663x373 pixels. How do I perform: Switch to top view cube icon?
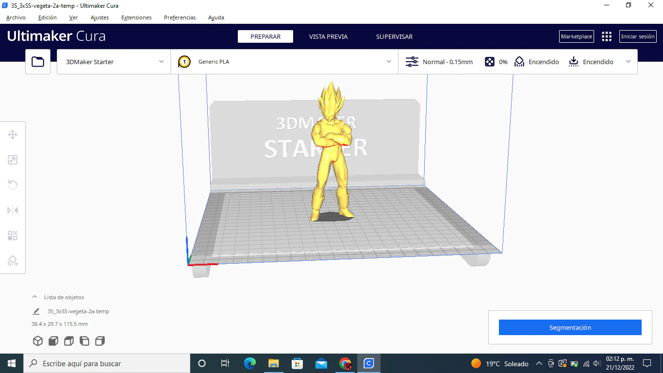(x=69, y=341)
